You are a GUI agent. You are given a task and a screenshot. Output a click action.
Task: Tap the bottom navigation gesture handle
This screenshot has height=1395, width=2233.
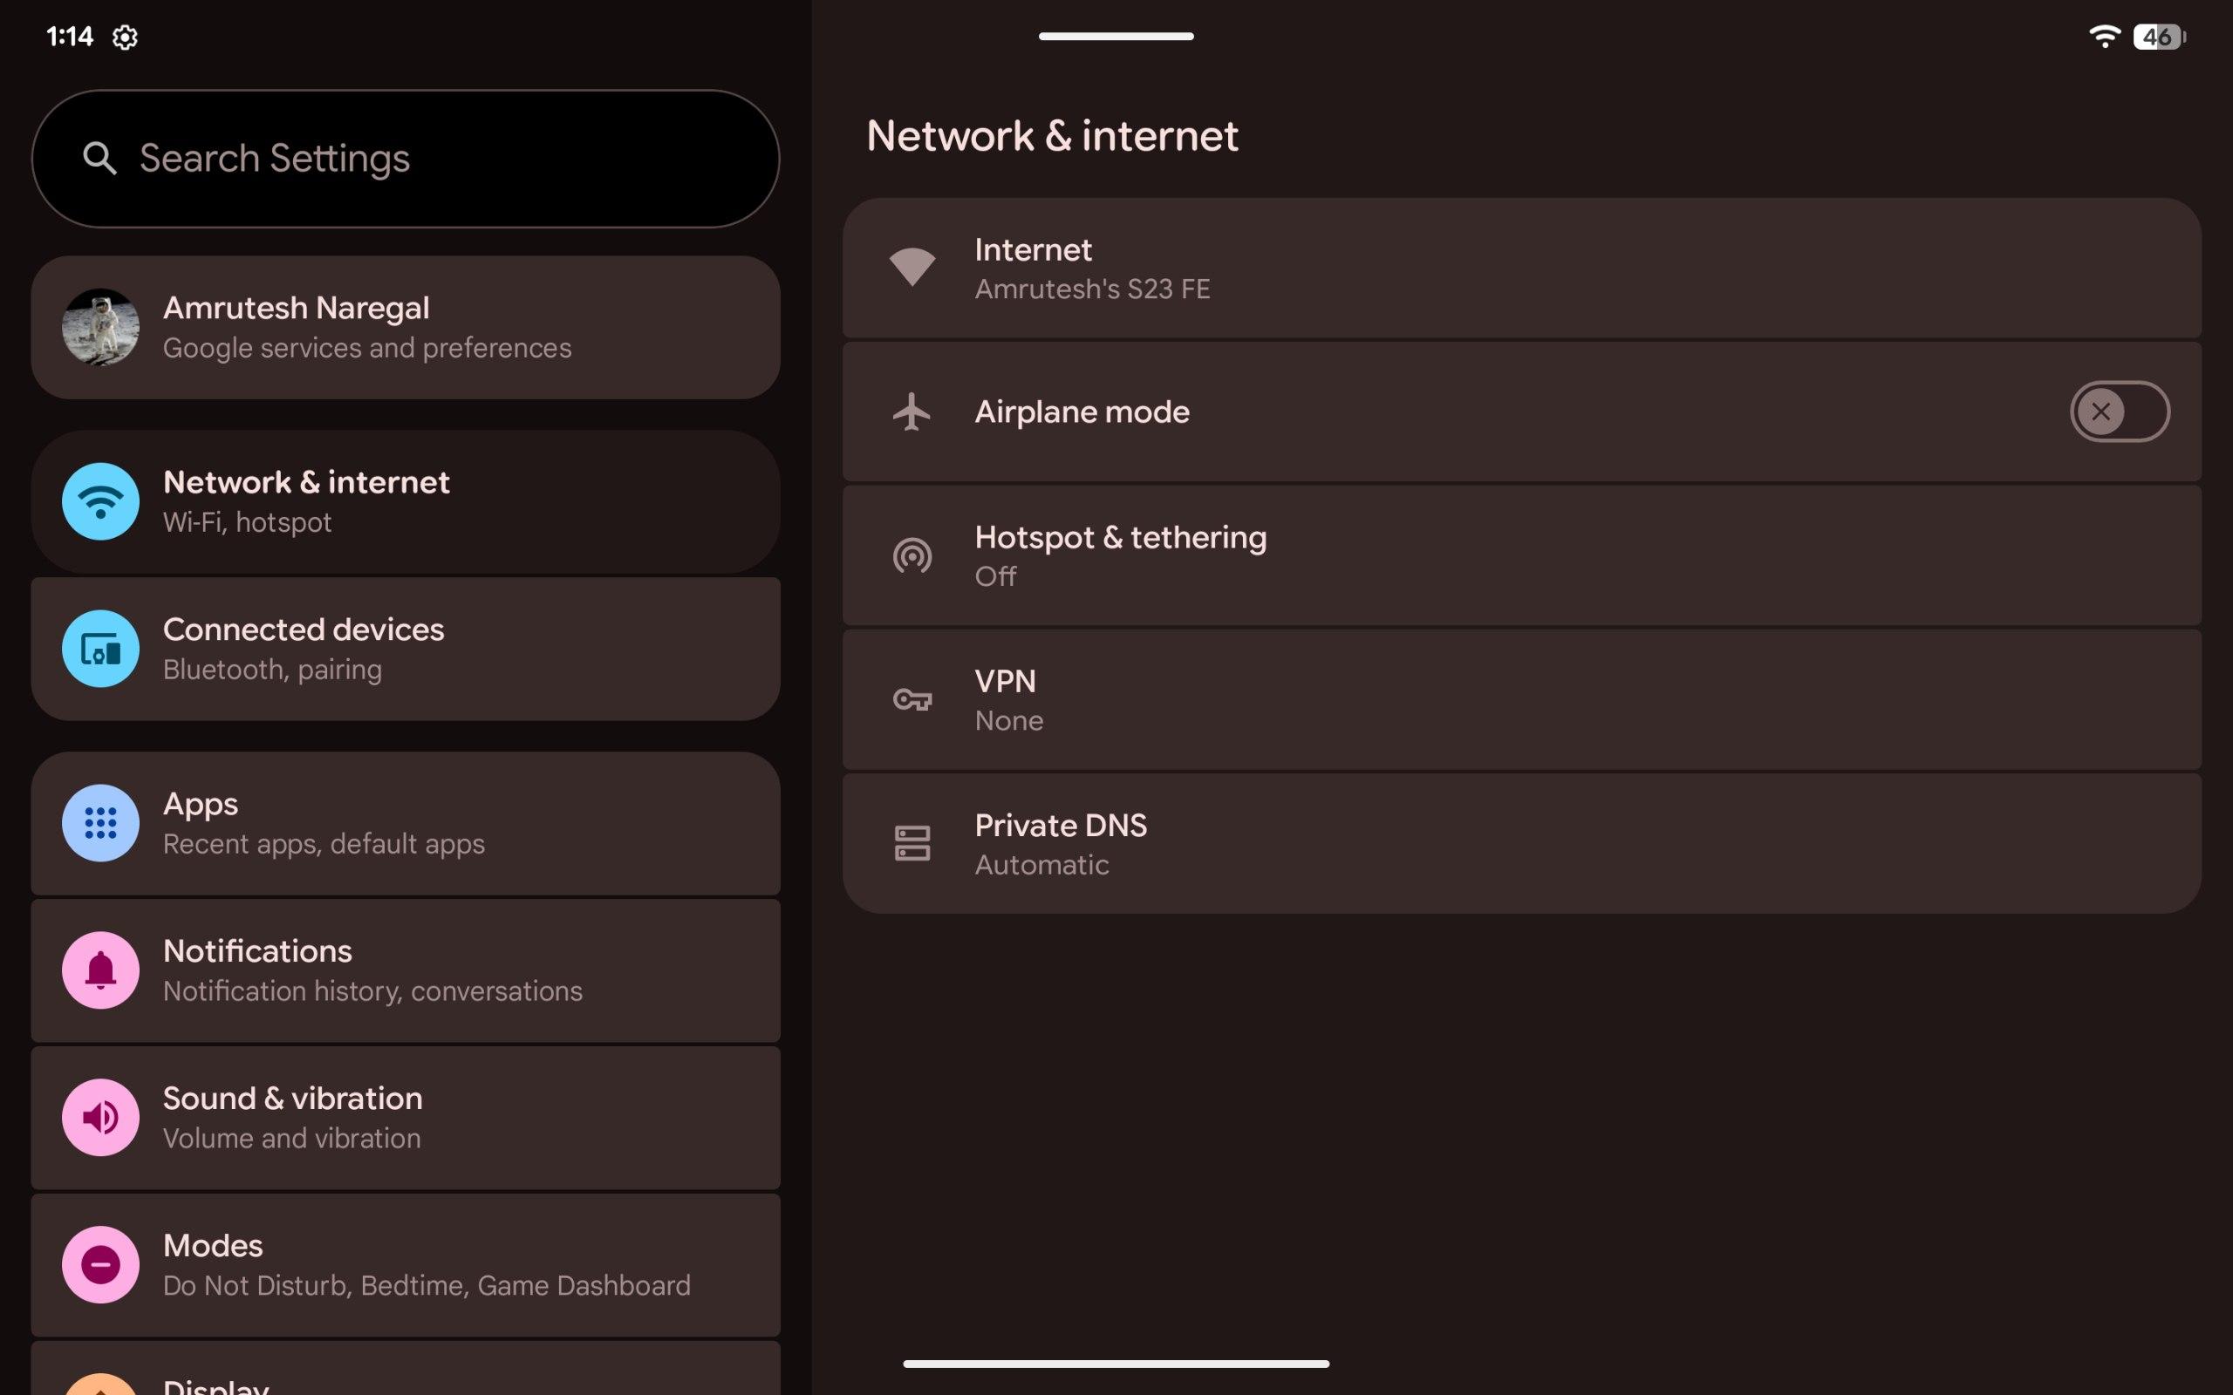pyautogui.click(x=1116, y=1364)
